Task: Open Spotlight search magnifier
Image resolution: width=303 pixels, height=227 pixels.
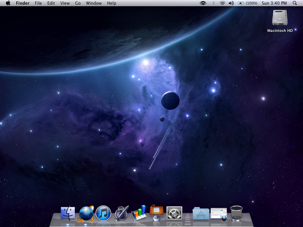Action: pos(295,3)
